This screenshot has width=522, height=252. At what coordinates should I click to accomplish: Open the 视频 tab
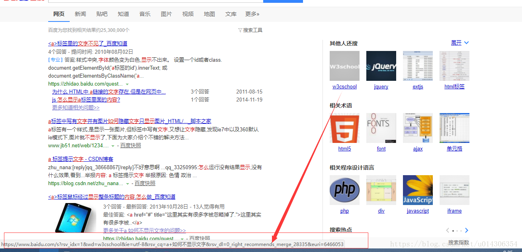188,14
